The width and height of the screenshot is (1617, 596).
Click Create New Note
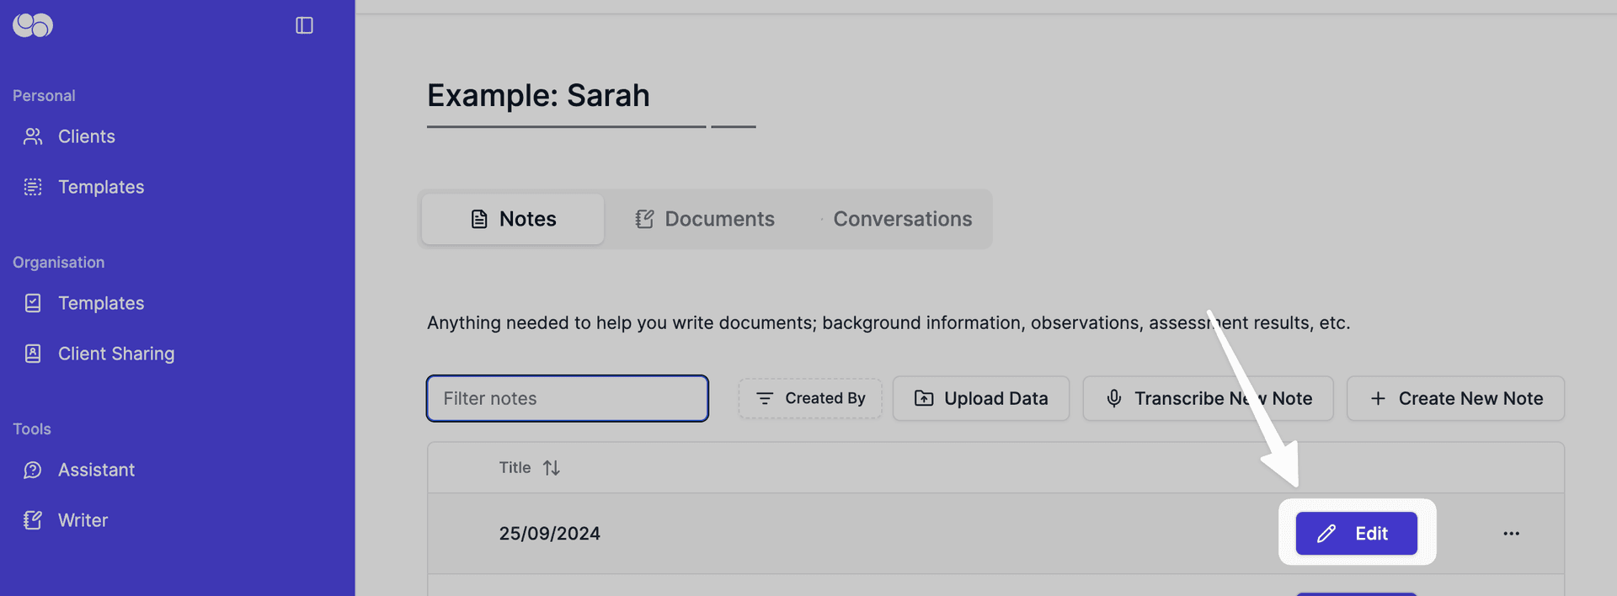coord(1455,398)
